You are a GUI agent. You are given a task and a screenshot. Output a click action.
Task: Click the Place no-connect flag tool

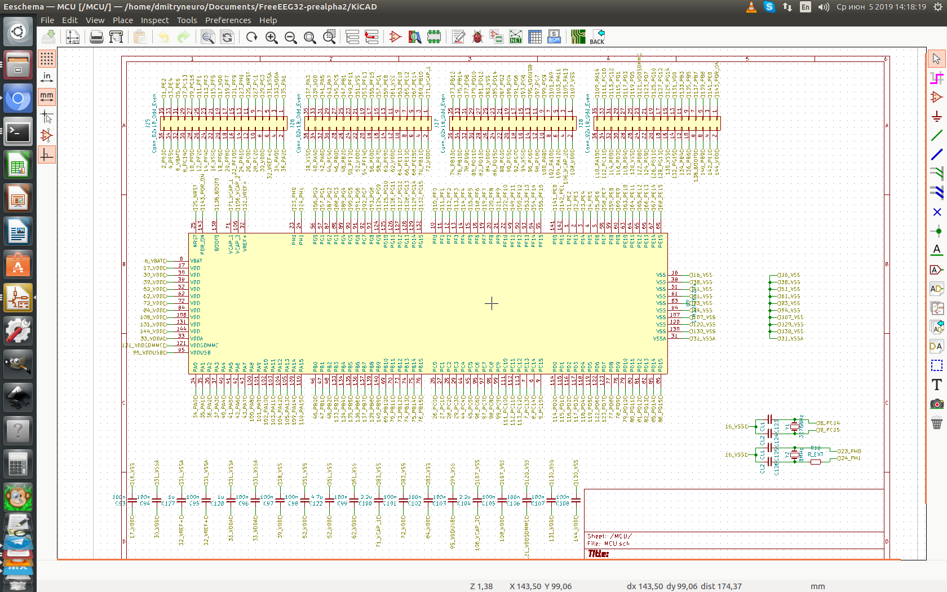point(936,212)
